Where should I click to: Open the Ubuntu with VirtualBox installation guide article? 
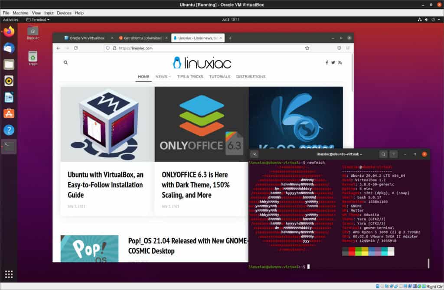(105, 185)
